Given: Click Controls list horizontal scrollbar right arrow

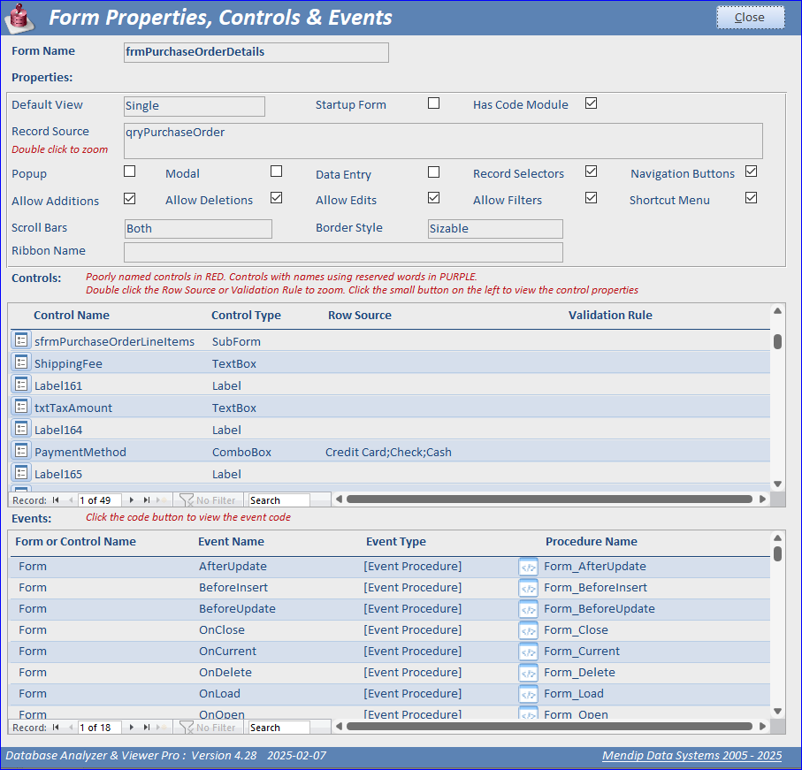Looking at the screenshot, I should [762, 499].
